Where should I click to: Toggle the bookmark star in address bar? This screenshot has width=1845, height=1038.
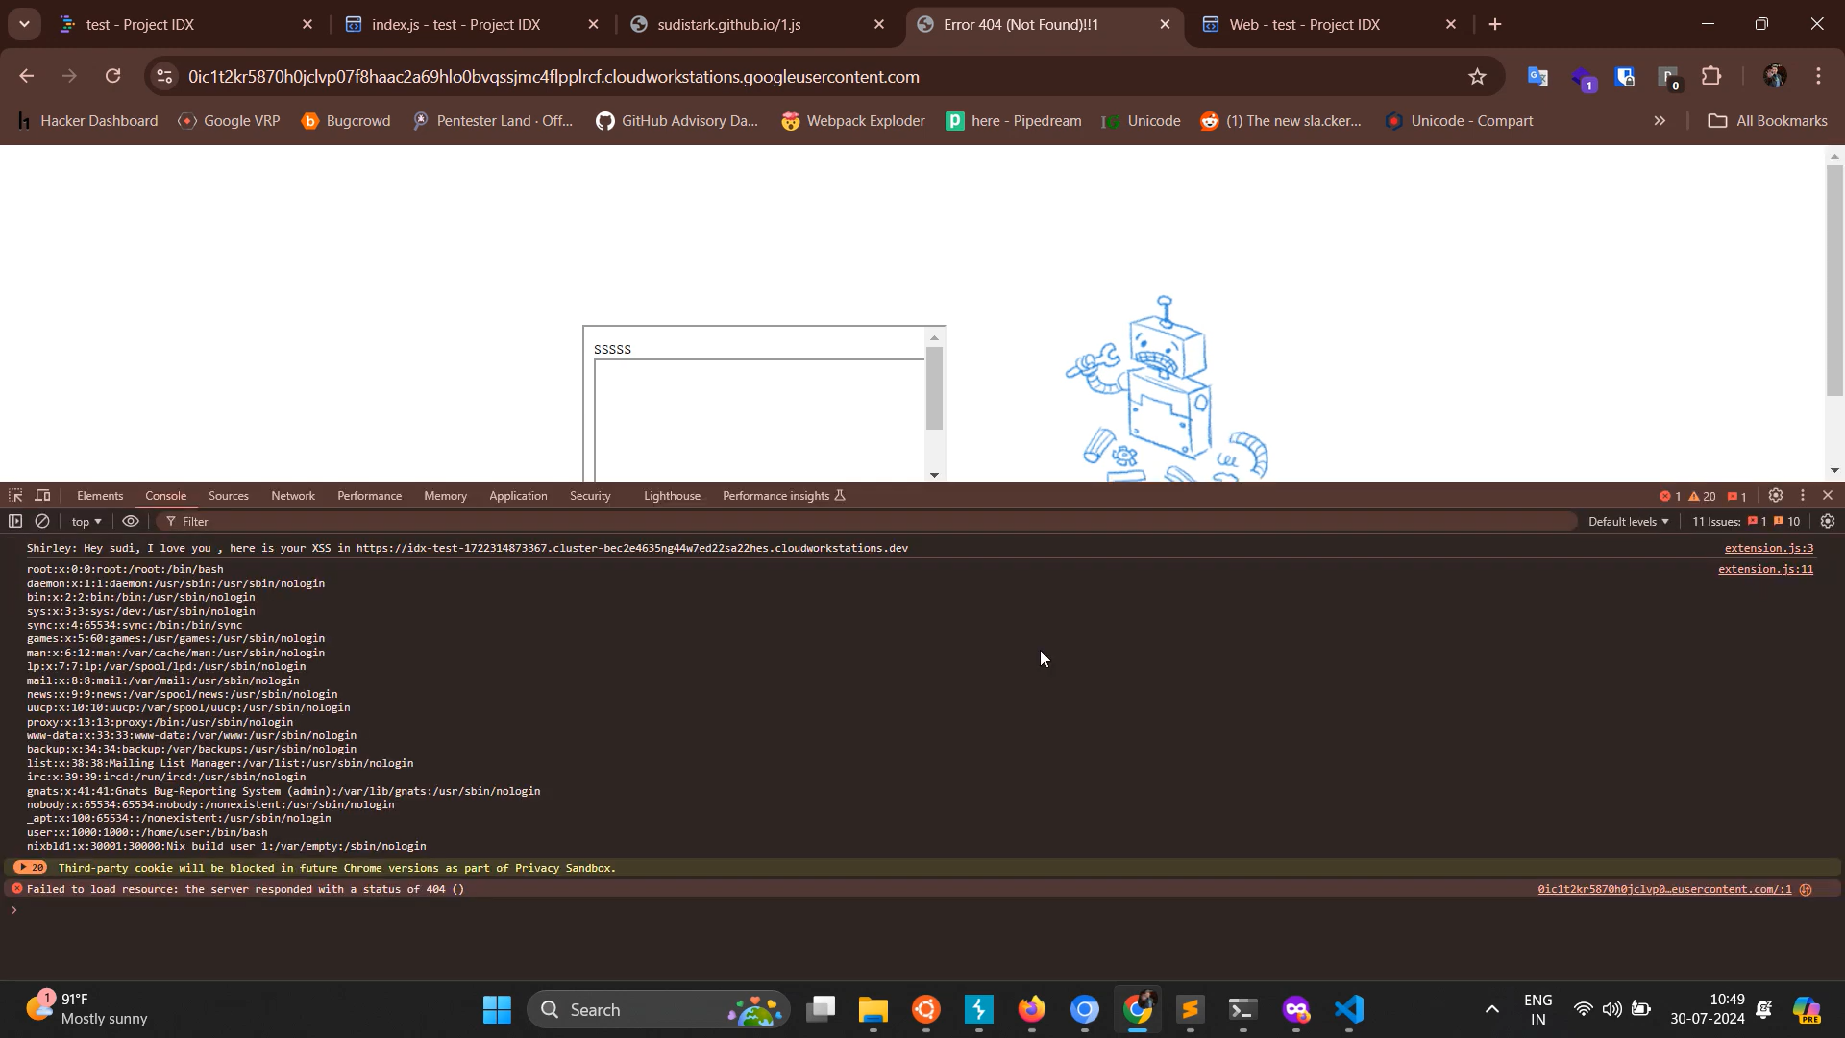tap(1478, 76)
